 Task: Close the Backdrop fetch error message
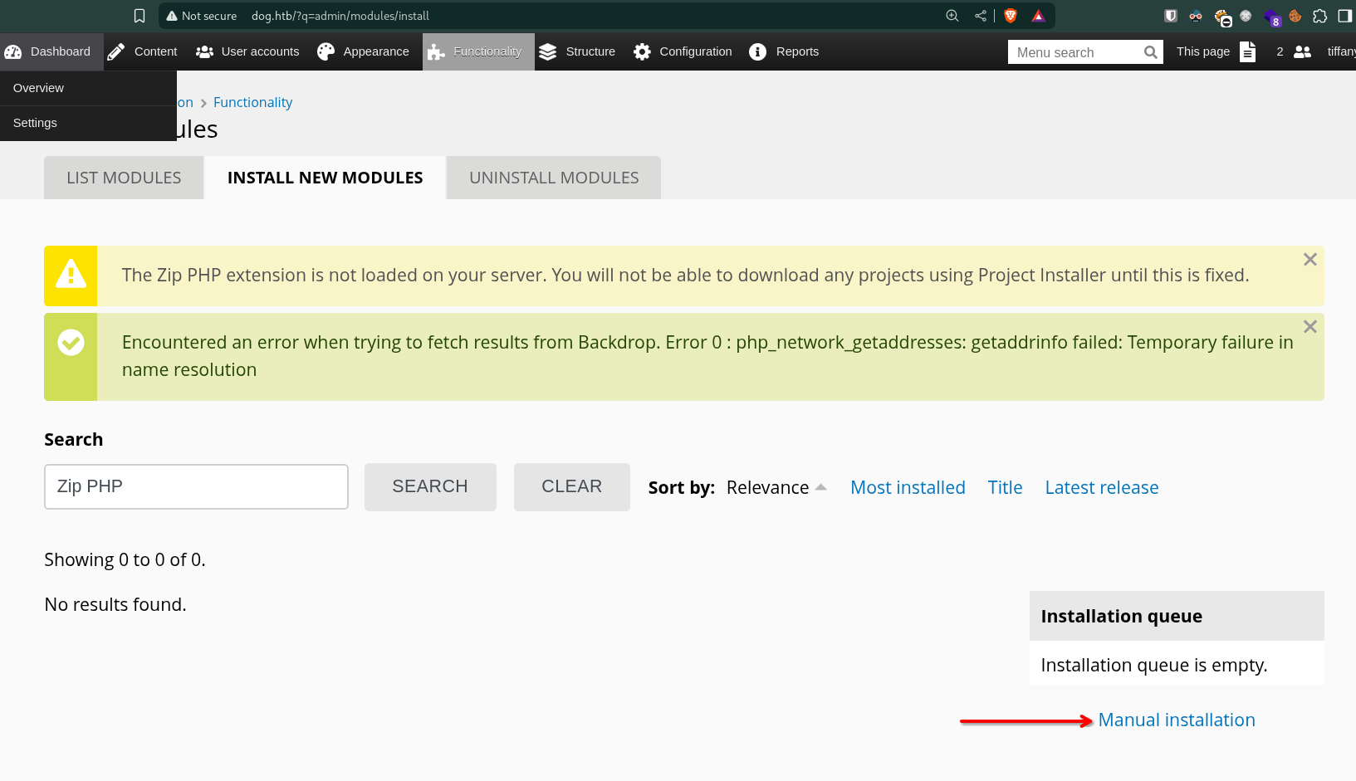(x=1310, y=327)
